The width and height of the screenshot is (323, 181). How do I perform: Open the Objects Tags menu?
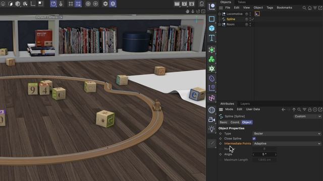270,8
